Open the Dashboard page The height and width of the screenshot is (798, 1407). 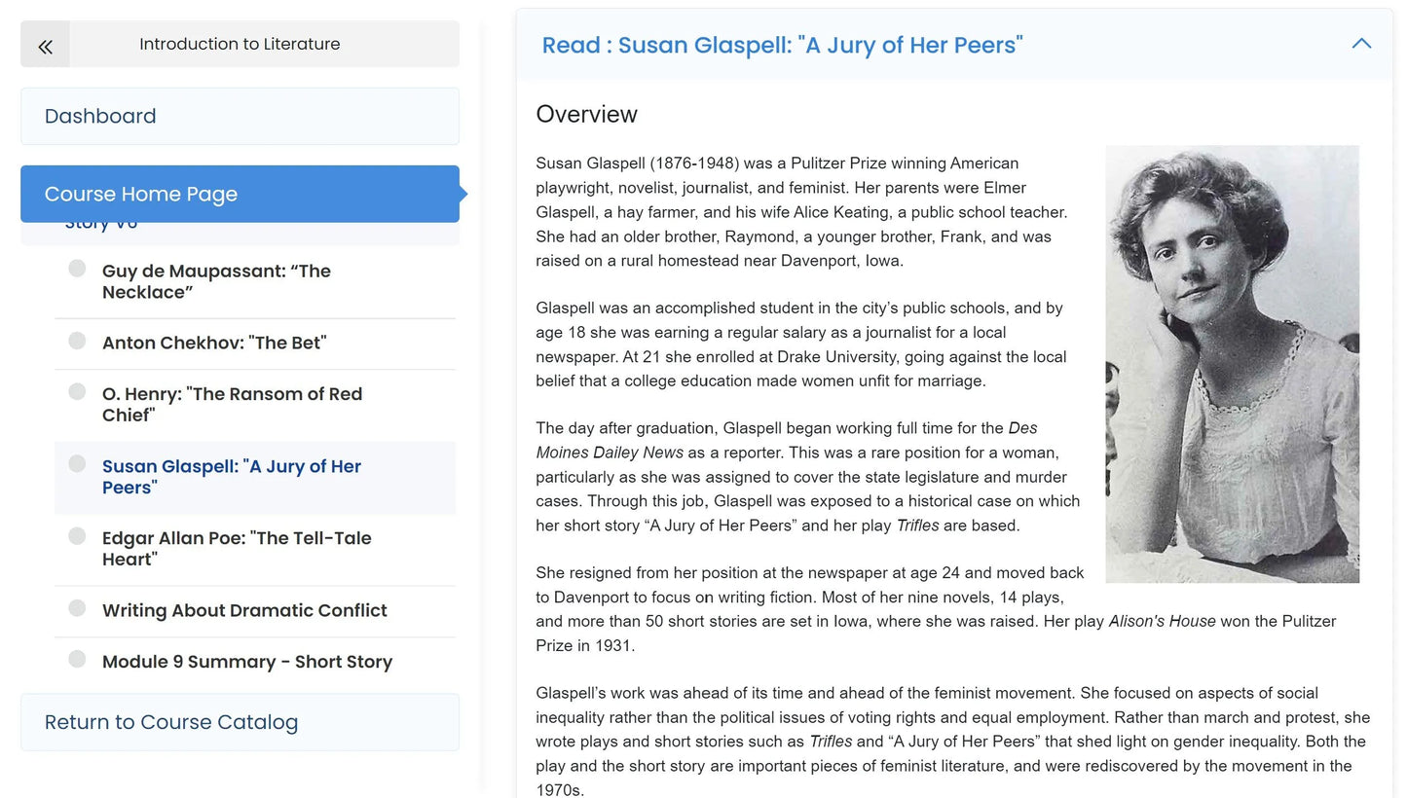point(240,116)
